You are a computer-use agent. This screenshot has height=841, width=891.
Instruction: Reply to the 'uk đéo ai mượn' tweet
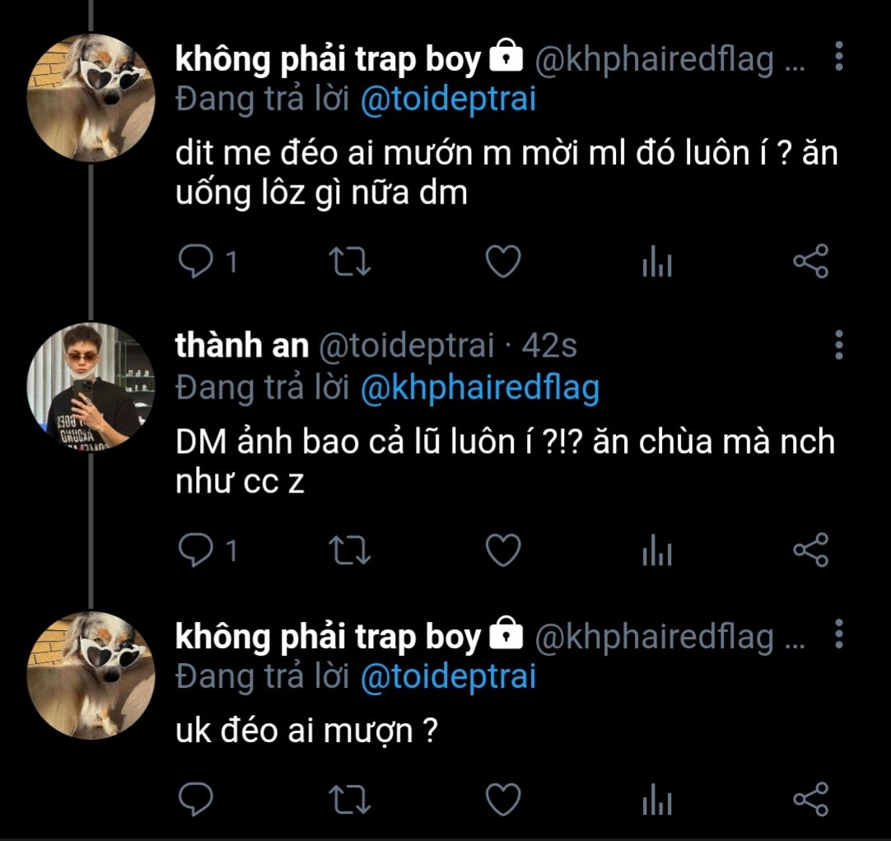tap(195, 798)
